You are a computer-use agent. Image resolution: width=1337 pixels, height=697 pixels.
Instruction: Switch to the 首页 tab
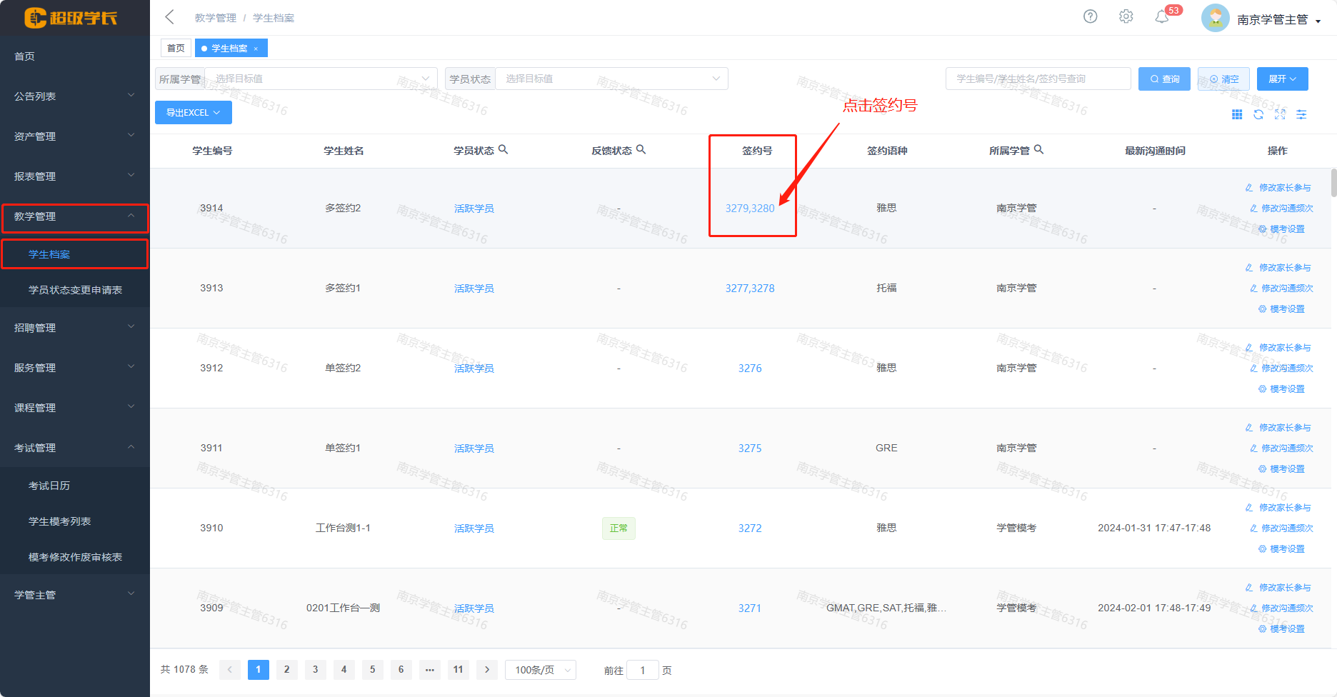176,48
